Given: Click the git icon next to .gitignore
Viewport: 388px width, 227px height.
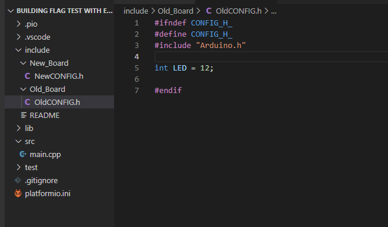Looking at the screenshot, I should click(18, 180).
